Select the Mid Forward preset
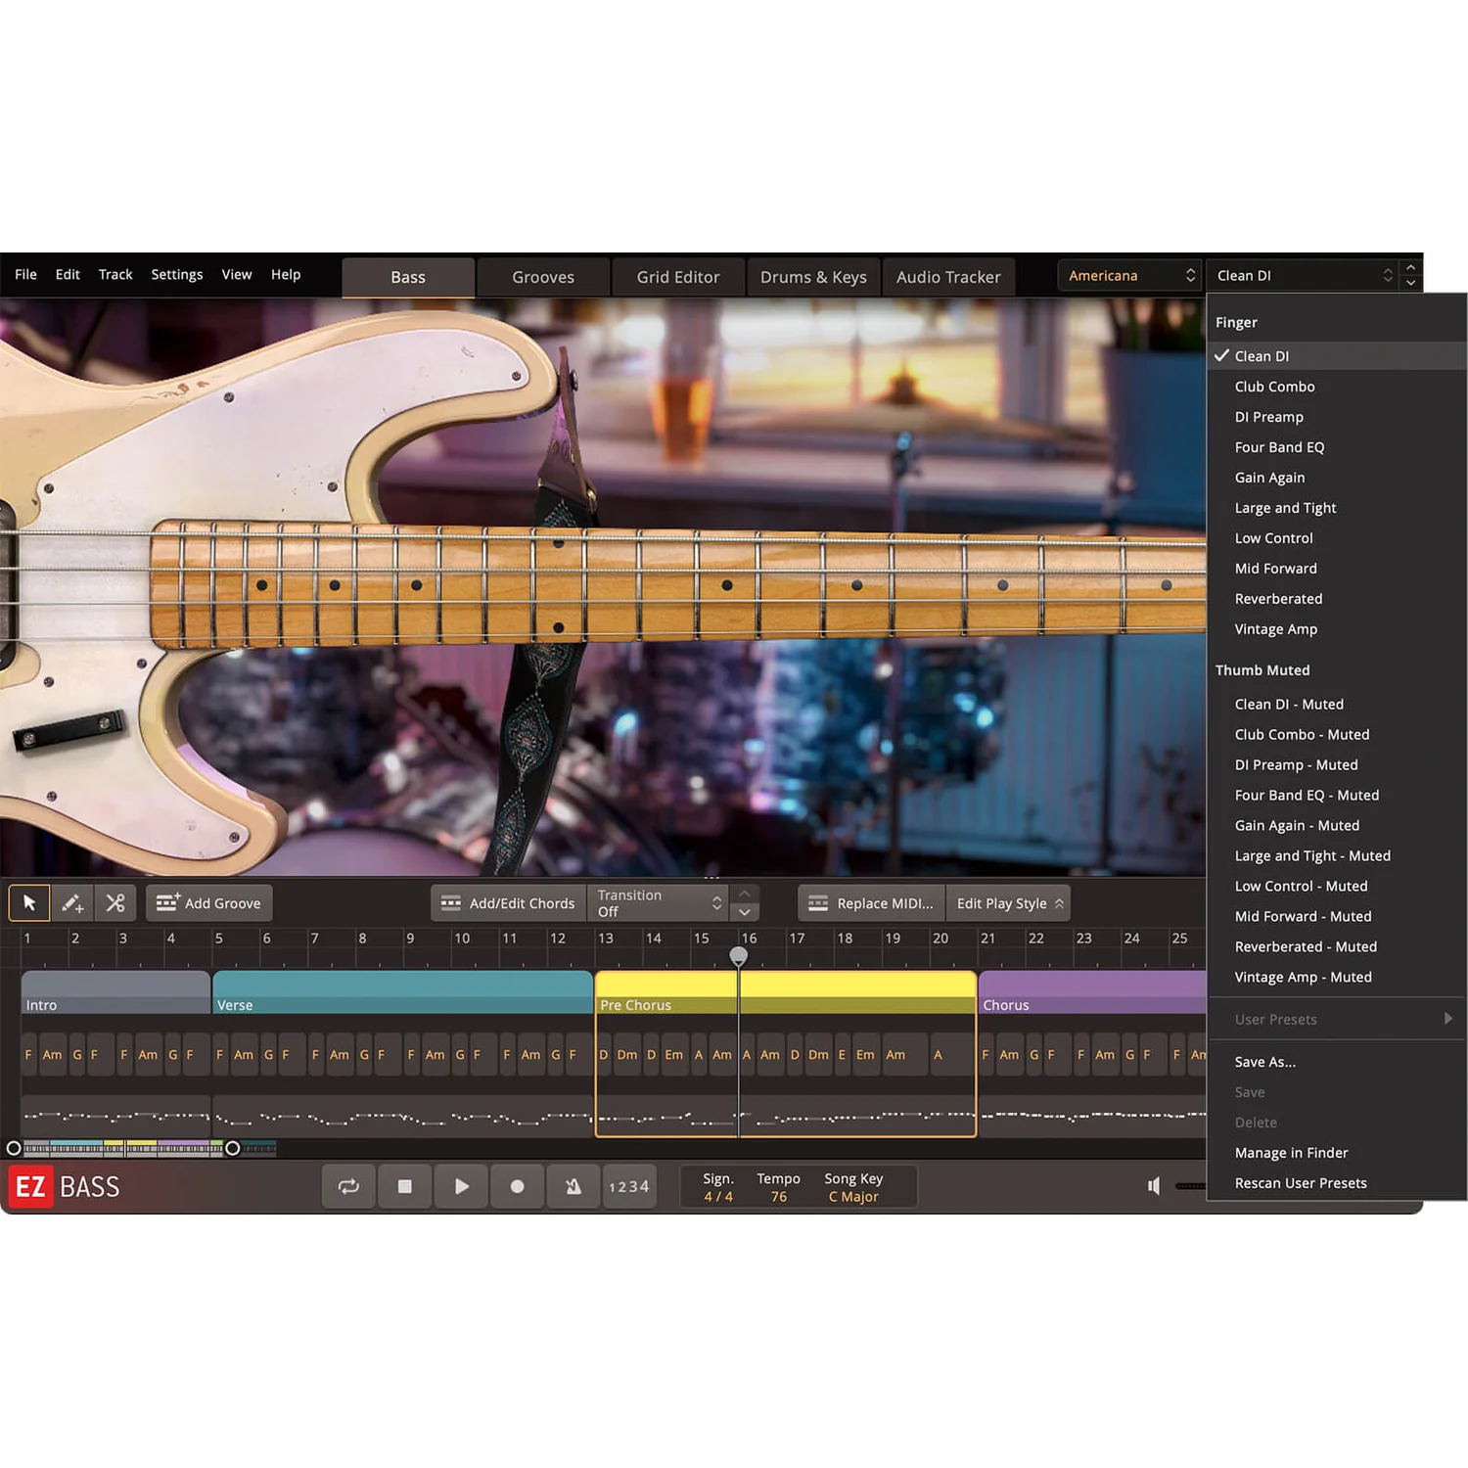The image size is (1468, 1468). [x=1337, y=569]
